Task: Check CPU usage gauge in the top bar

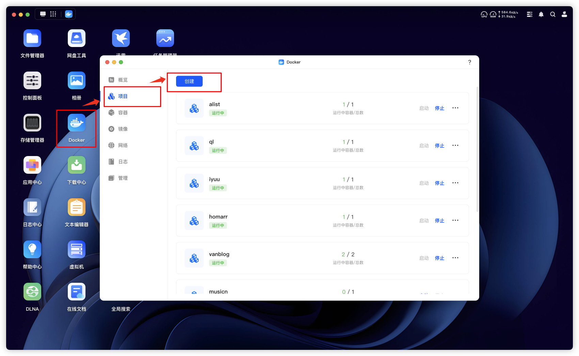Action: point(484,14)
